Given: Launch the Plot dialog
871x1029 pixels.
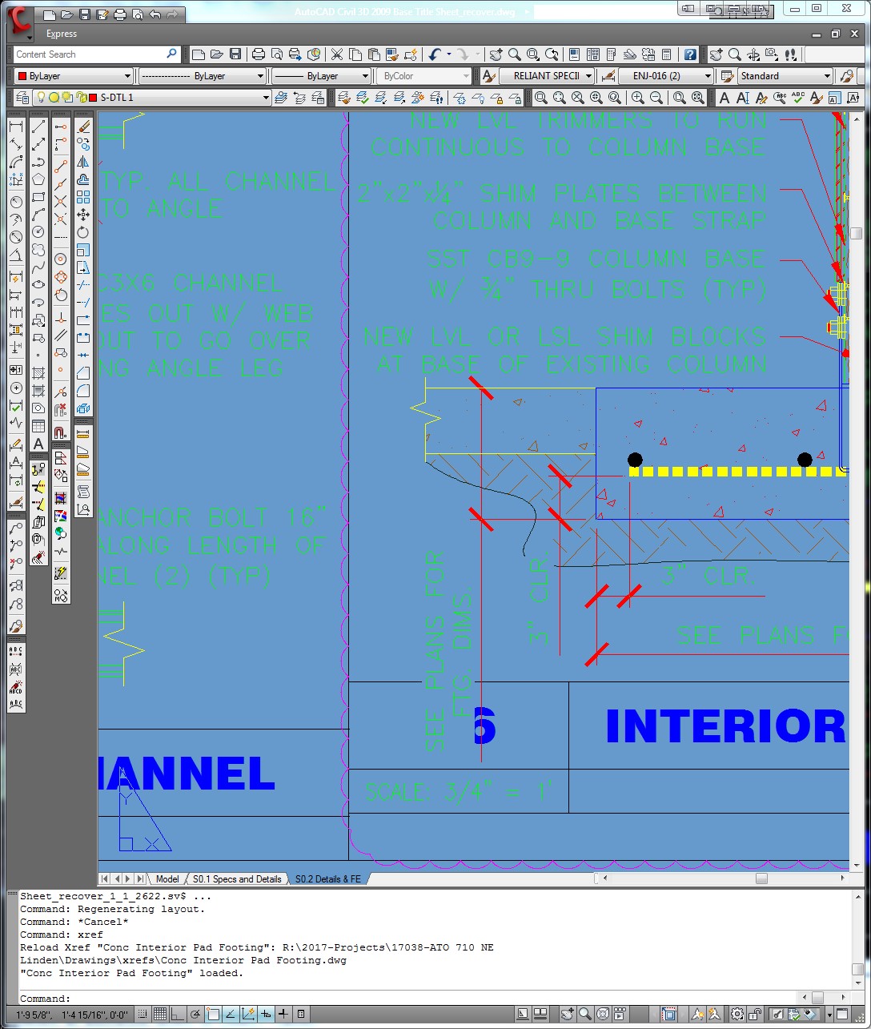Looking at the screenshot, I should 257,54.
